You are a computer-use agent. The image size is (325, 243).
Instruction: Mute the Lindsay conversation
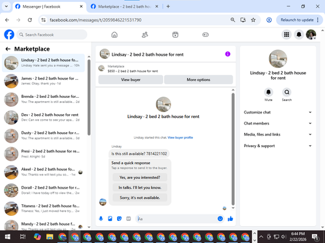268,92
